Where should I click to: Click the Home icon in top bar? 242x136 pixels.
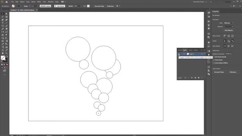[x=6, y=2]
